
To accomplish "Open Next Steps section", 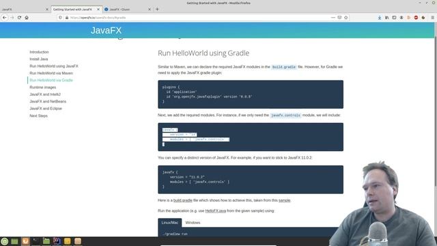I will click(39, 115).
